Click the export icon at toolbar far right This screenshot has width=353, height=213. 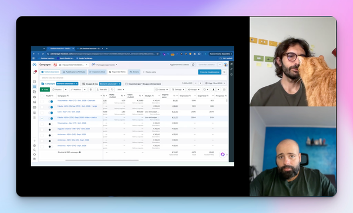click(224, 90)
